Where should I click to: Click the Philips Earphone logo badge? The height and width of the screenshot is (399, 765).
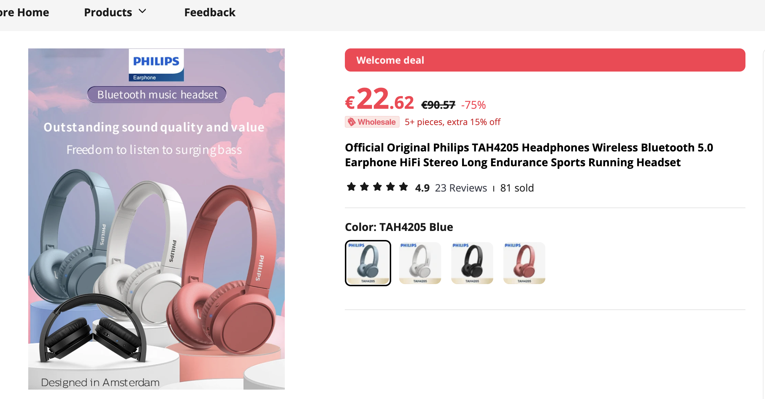pyautogui.click(x=156, y=65)
